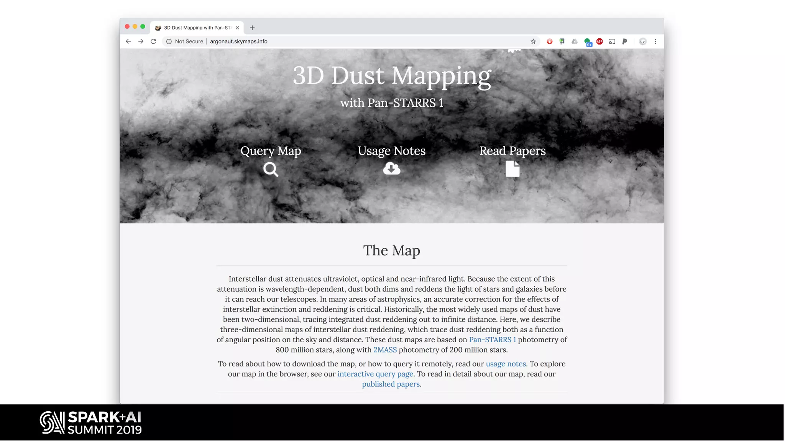The image size is (785, 442).
Task: Follow the Pan-STARRS 1 link in the paragraph
Action: point(492,340)
